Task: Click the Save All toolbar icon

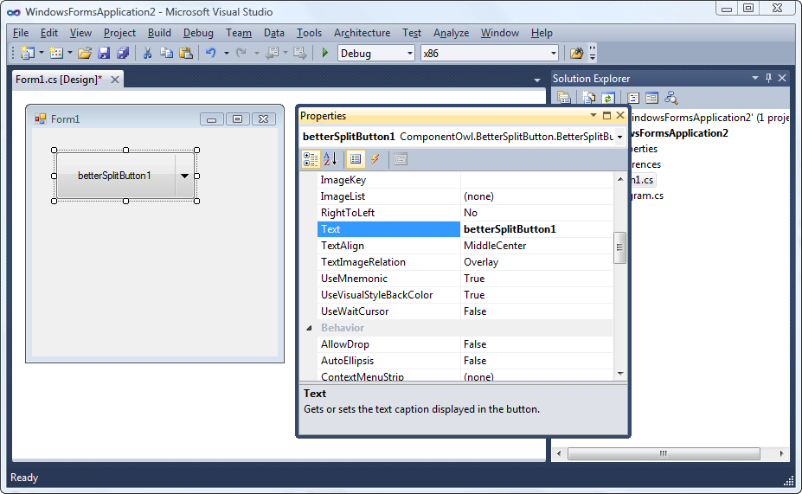Action: coord(122,54)
